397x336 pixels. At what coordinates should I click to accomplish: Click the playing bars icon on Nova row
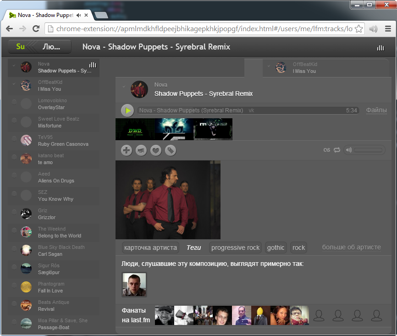pos(93,65)
